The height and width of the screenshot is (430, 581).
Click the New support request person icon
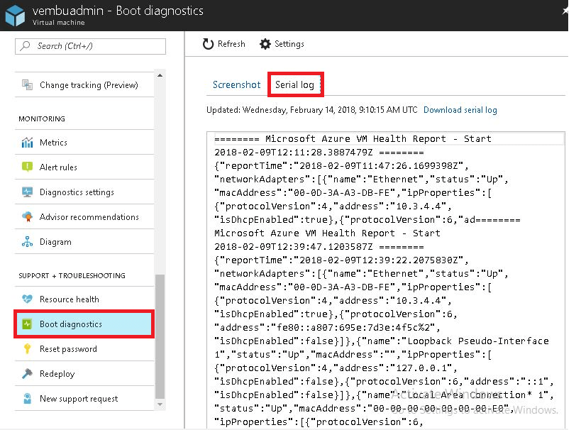coord(27,399)
